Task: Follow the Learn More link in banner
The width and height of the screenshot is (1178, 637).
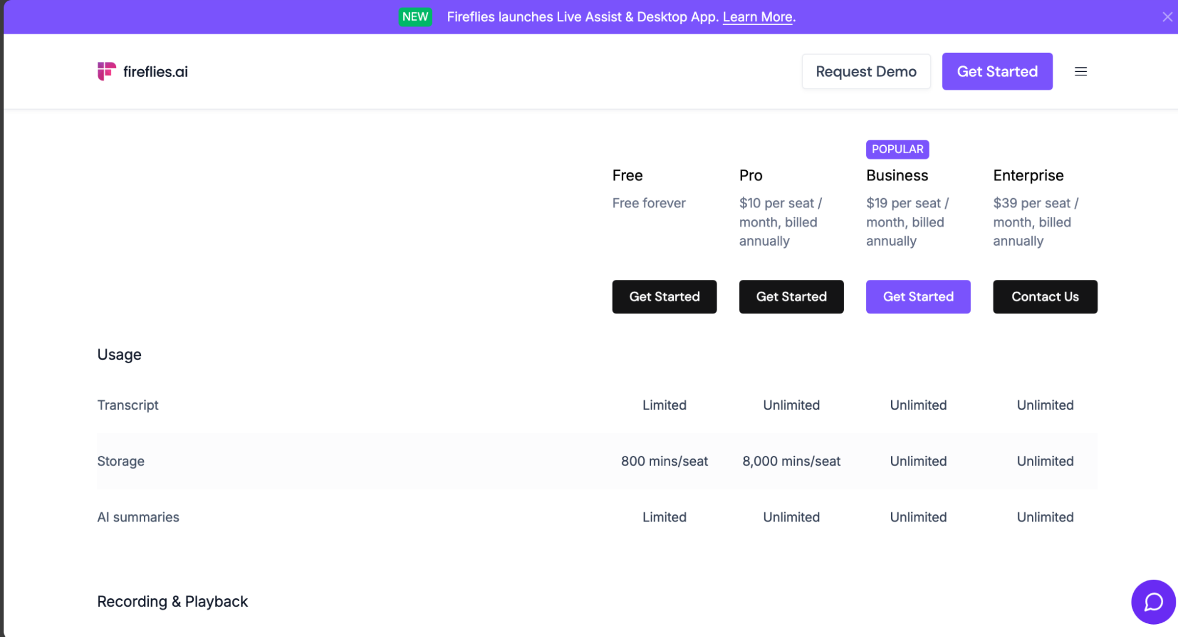Action: click(757, 17)
